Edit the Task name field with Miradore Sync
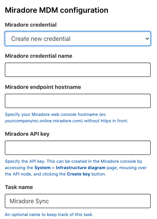The image size is (157, 219). click(x=78, y=201)
